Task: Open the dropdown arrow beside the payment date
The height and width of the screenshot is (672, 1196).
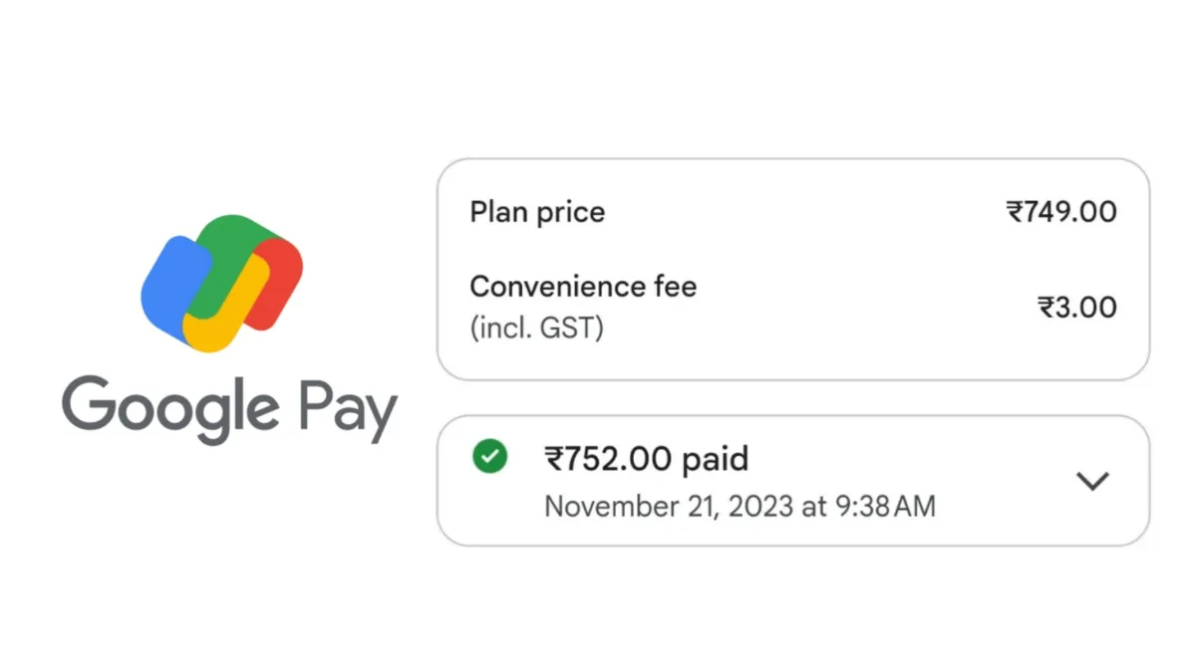Action: click(1093, 481)
